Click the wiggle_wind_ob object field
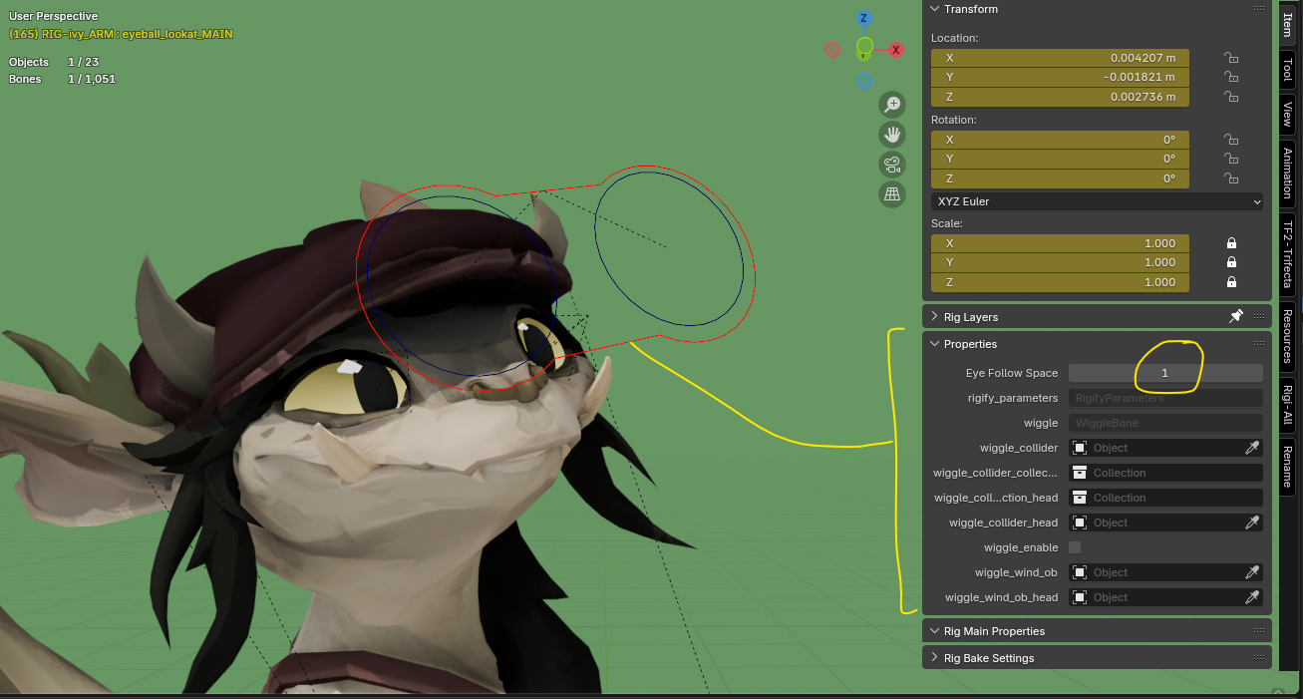This screenshot has width=1303, height=699. click(1155, 572)
